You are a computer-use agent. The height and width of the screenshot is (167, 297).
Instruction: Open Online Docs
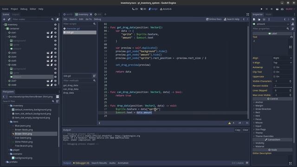click(213, 19)
